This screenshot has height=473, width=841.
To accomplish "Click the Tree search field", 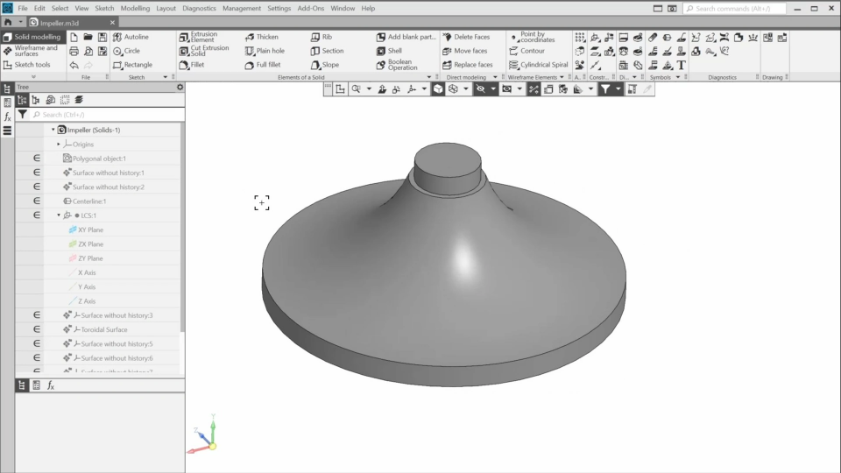I will click(105, 115).
